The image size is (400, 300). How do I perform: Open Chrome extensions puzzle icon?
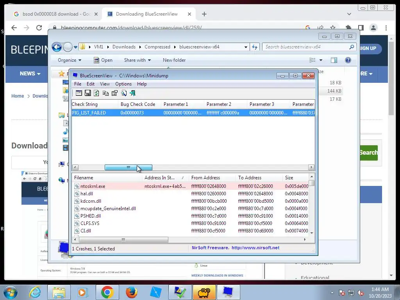(348, 28)
